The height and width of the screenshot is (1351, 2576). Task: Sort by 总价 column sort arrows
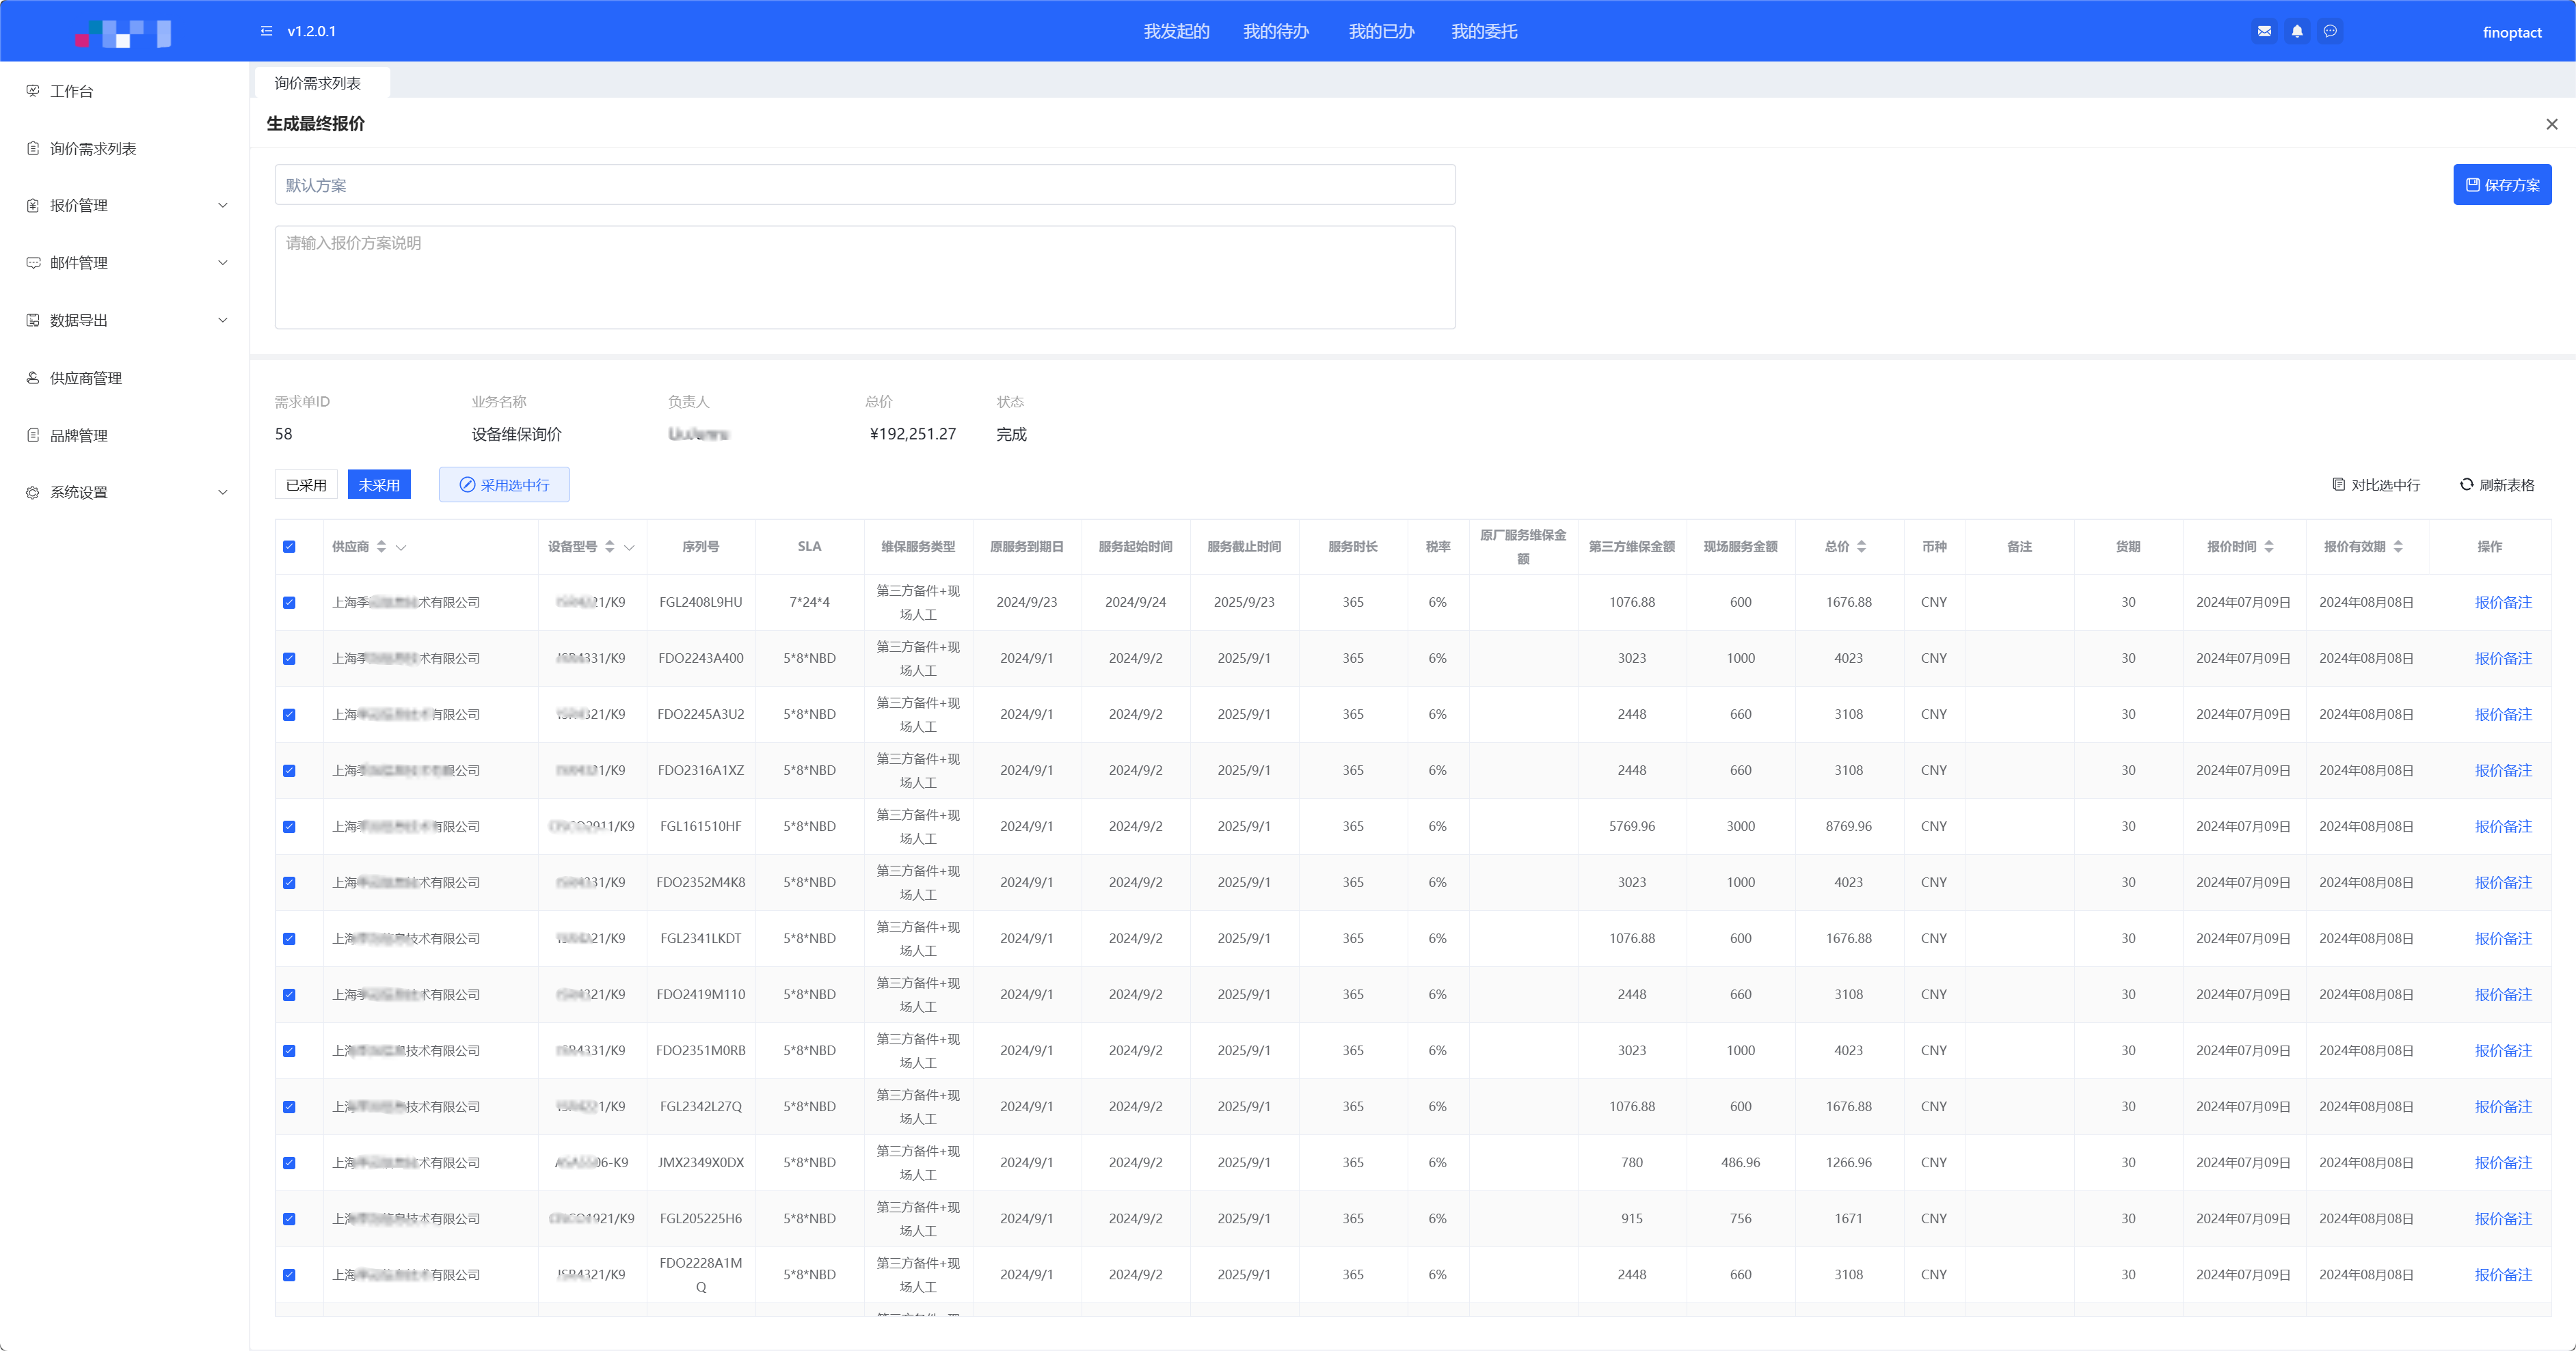point(1861,547)
